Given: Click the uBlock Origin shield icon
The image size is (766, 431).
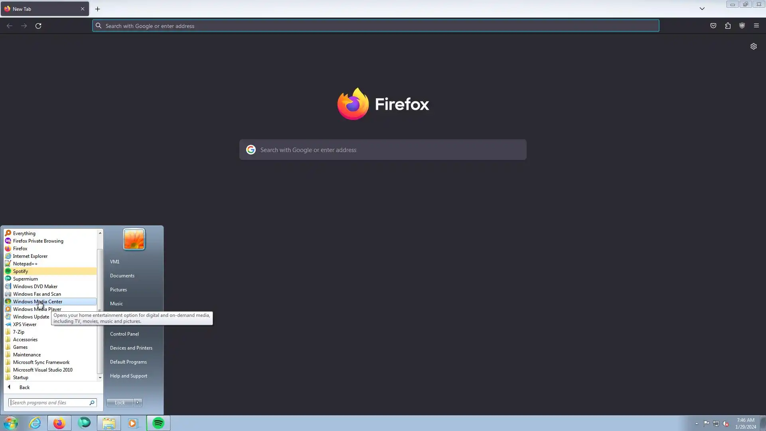Looking at the screenshot, I should tap(742, 26).
